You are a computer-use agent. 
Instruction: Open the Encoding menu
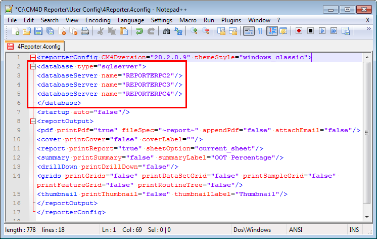tap(98, 20)
